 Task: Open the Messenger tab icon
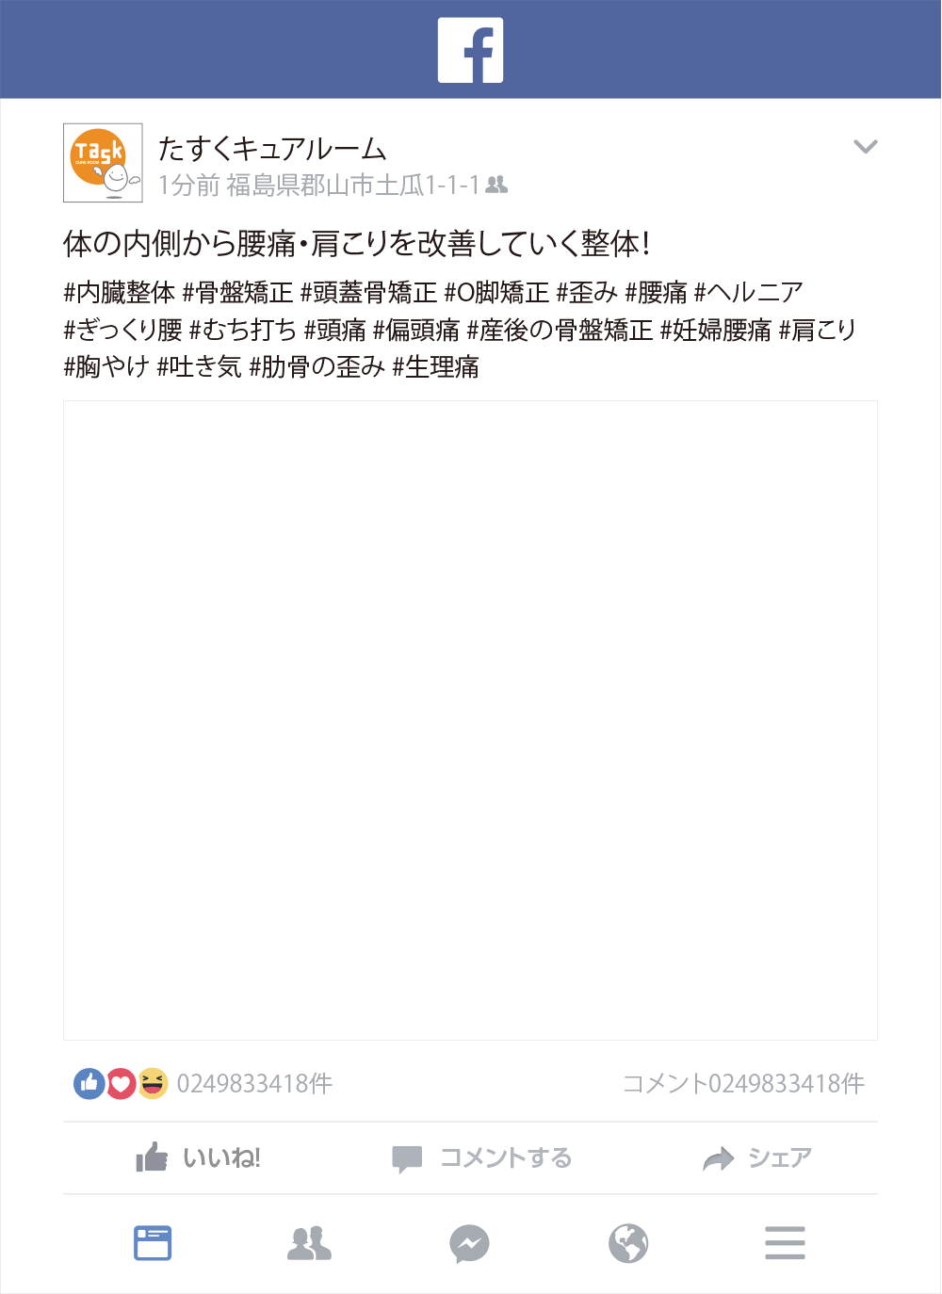pyautogui.click(x=469, y=1243)
